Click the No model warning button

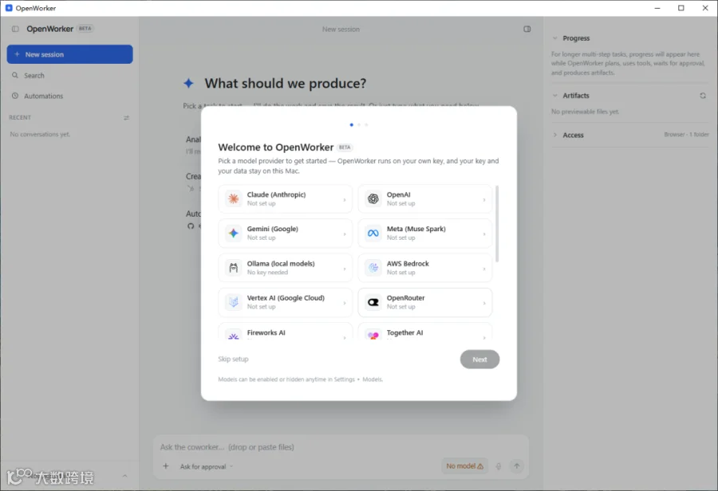(464, 465)
